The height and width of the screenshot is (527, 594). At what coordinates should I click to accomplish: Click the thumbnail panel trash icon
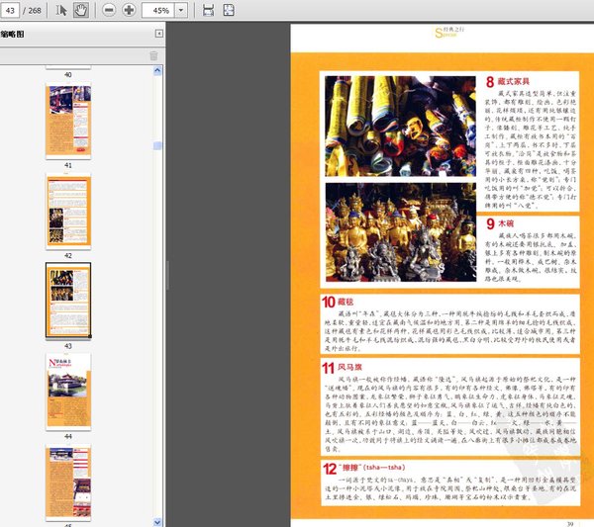(153, 55)
